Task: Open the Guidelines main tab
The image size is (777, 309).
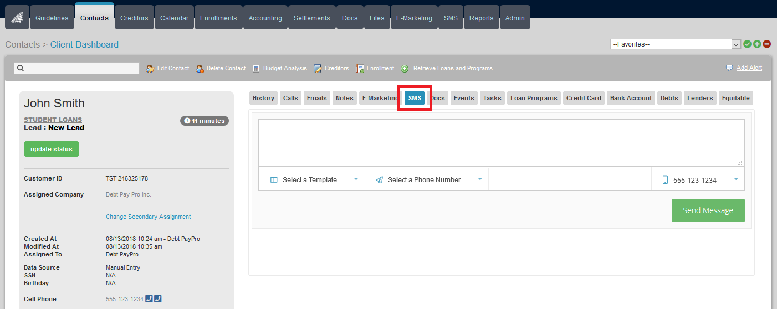Action: pos(52,18)
